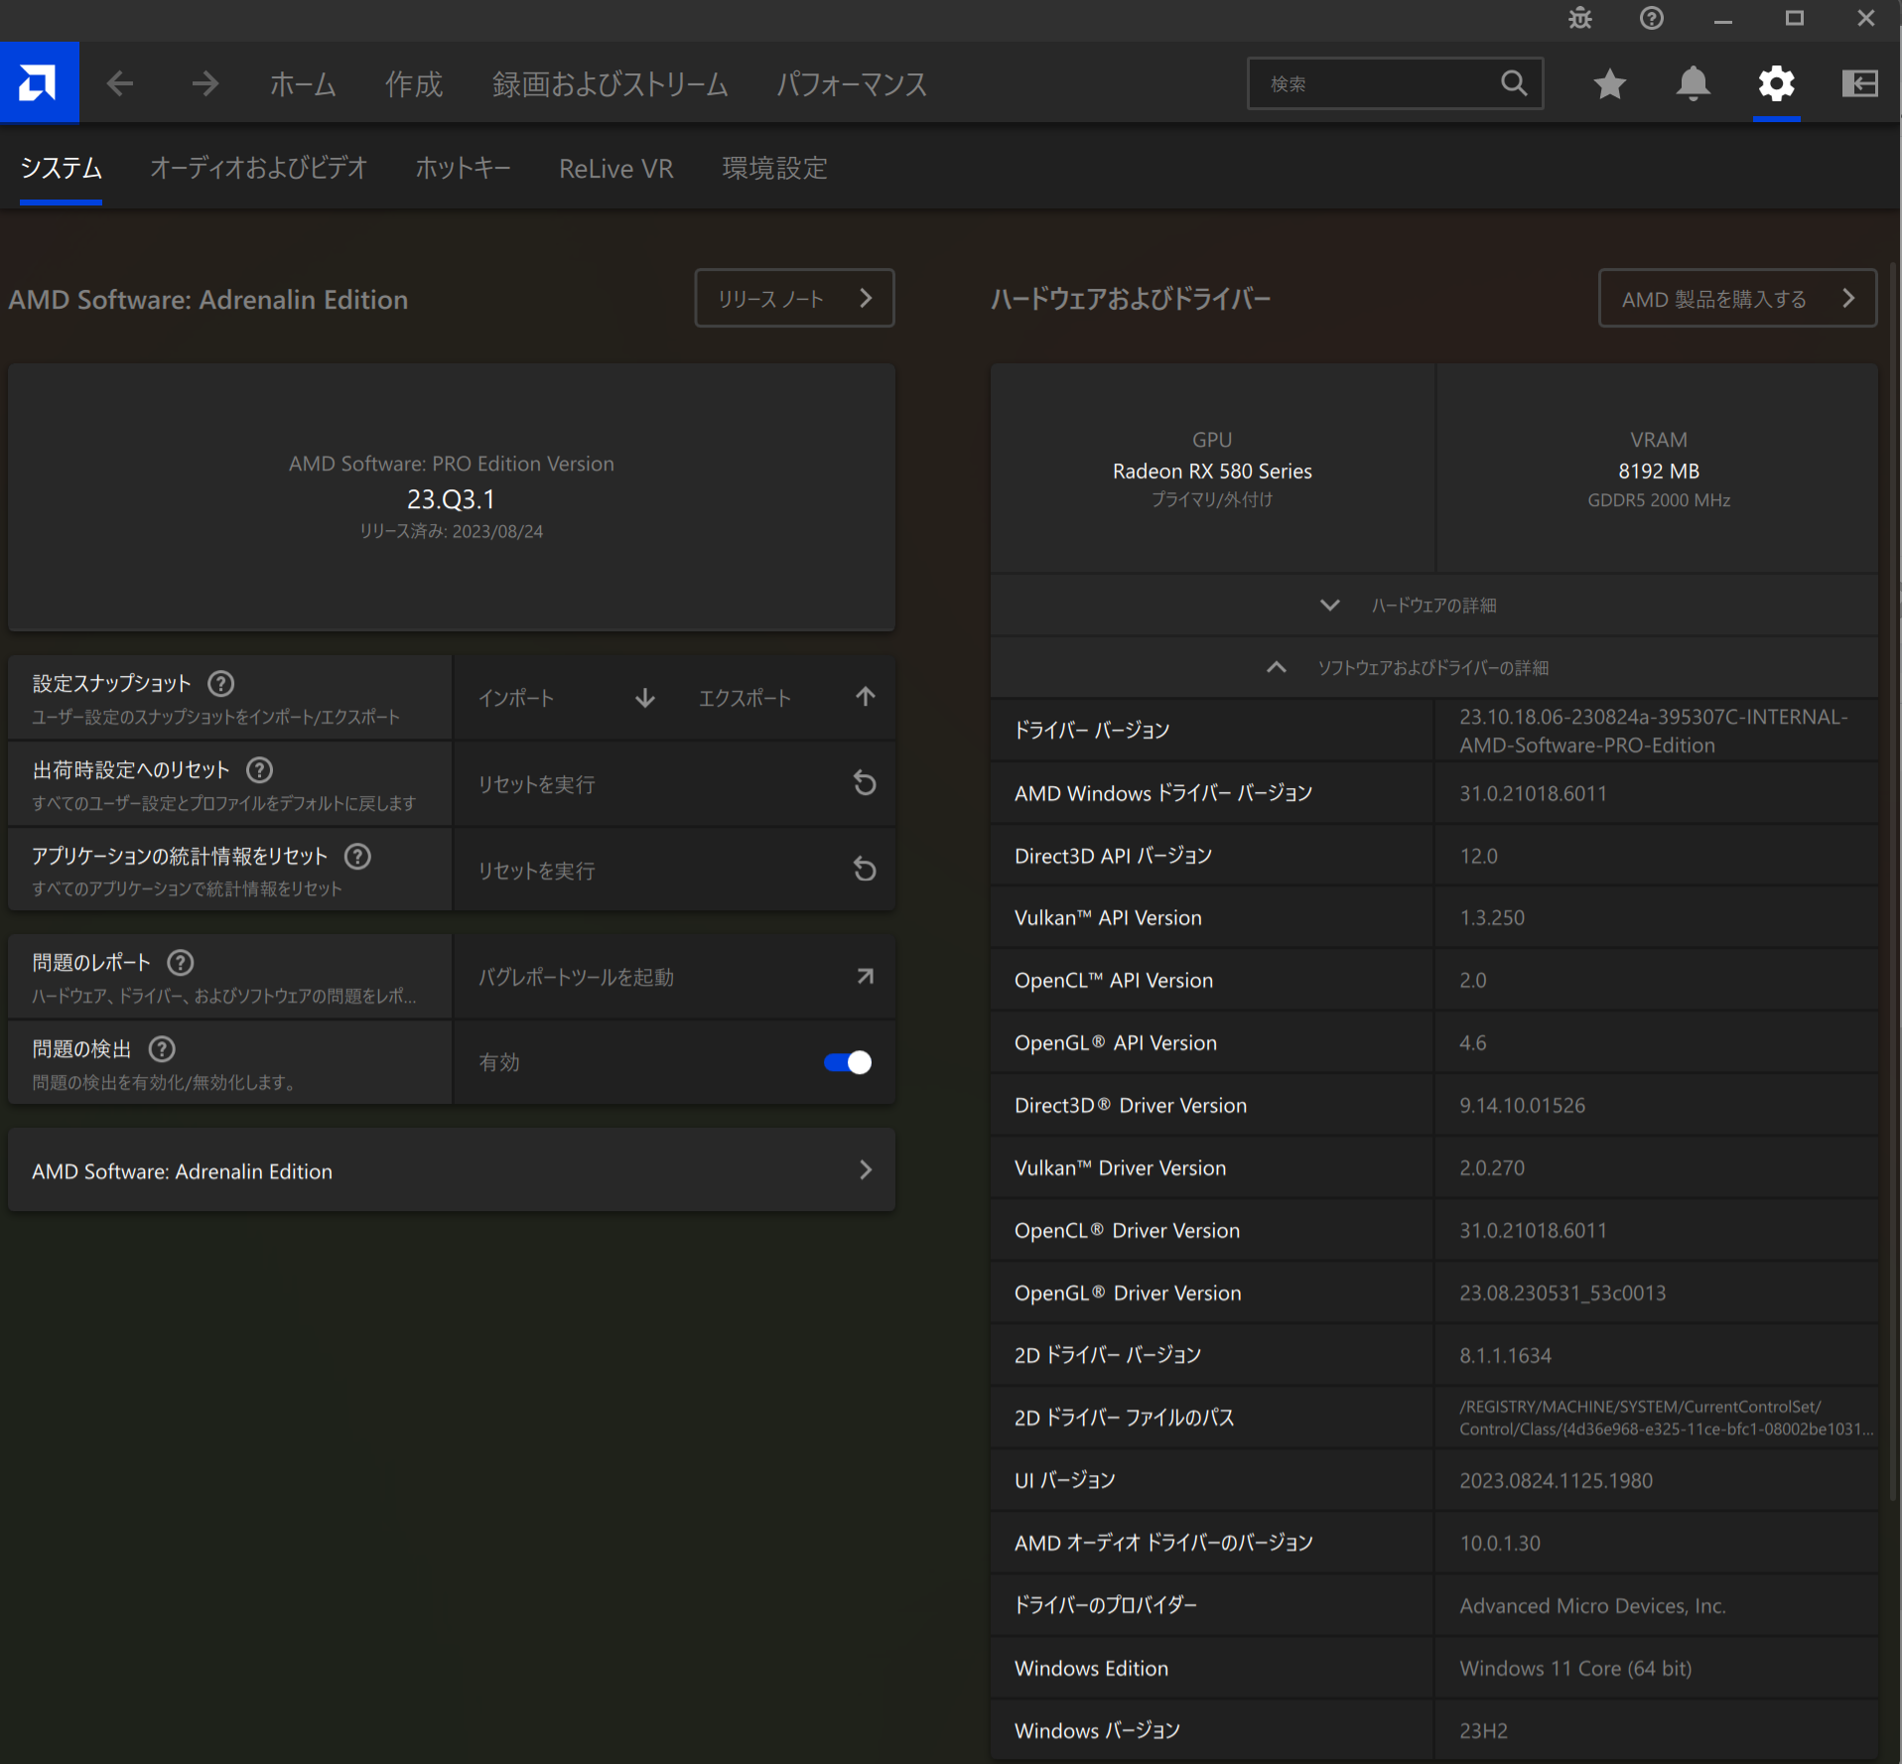Click UI version value 2023.0824.1125.1980

coord(1556,1480)
